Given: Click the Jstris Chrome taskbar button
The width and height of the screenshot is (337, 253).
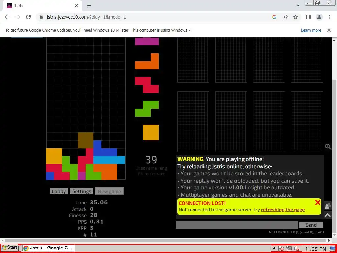Looking at the screenshot, I should 48,248.
